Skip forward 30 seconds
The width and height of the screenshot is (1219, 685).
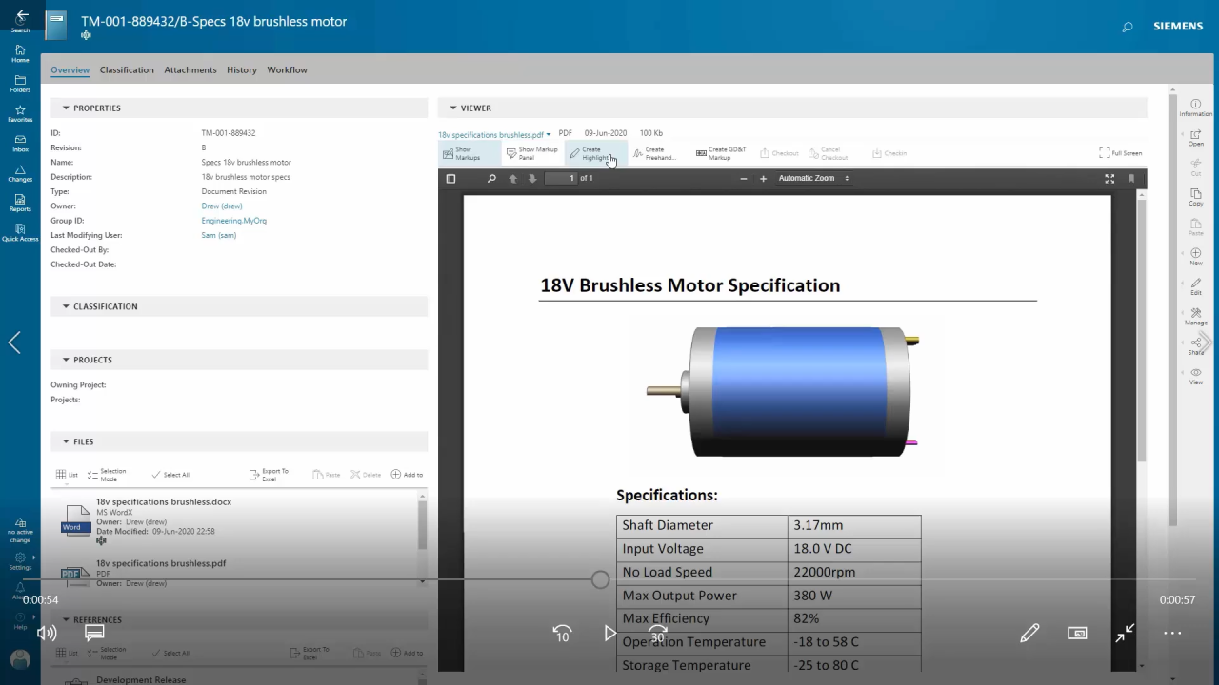[x=658, y=633]
